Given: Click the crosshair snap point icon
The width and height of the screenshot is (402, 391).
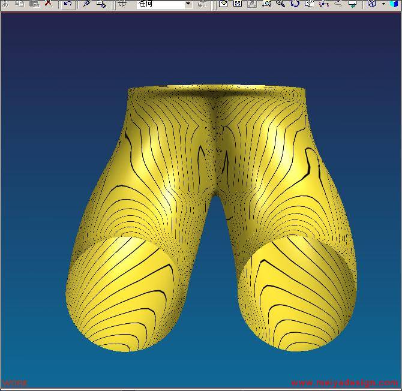Looking at the screenshot, I should coord(122,4).
